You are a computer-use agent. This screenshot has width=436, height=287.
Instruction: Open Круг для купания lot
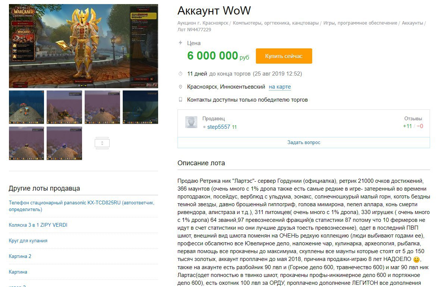point(28,240)
